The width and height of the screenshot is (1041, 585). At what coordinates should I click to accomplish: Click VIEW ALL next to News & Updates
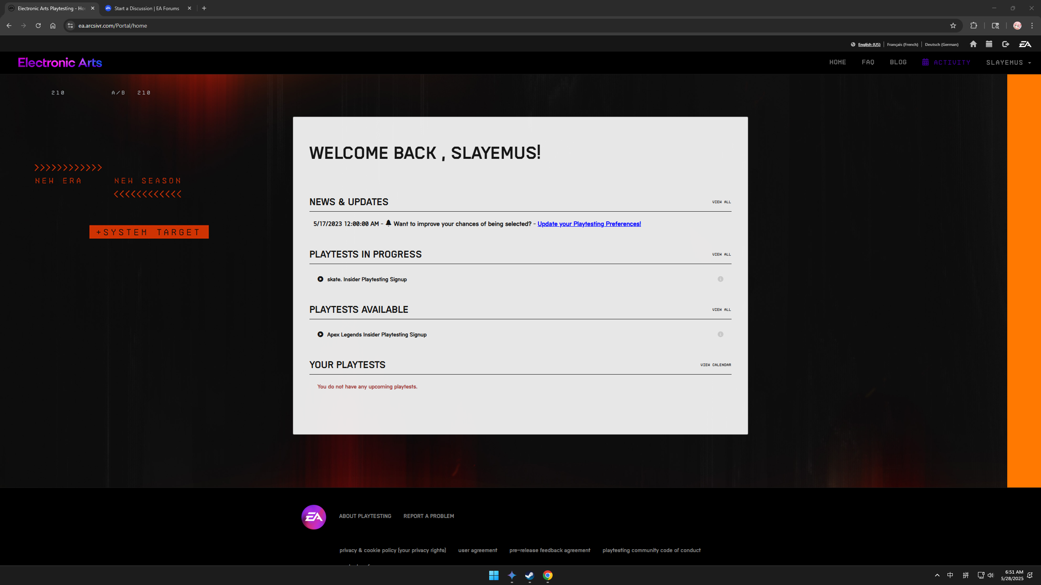[721, 202]
